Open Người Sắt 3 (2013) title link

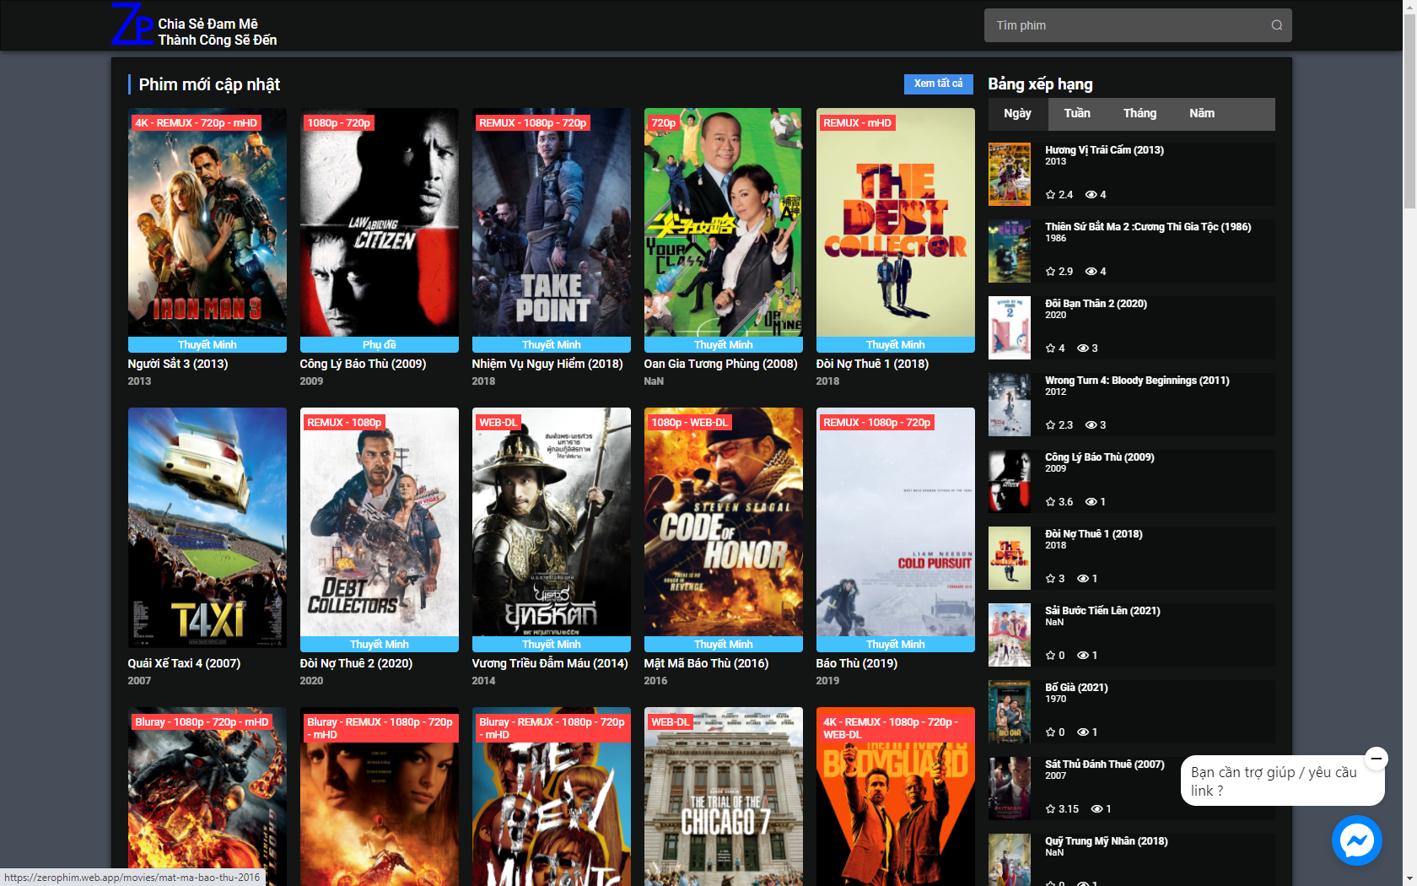178,364
